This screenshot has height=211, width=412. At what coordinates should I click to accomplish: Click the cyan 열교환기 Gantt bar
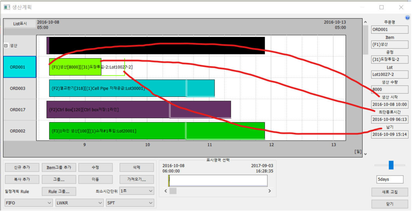[x=116, y=88]
